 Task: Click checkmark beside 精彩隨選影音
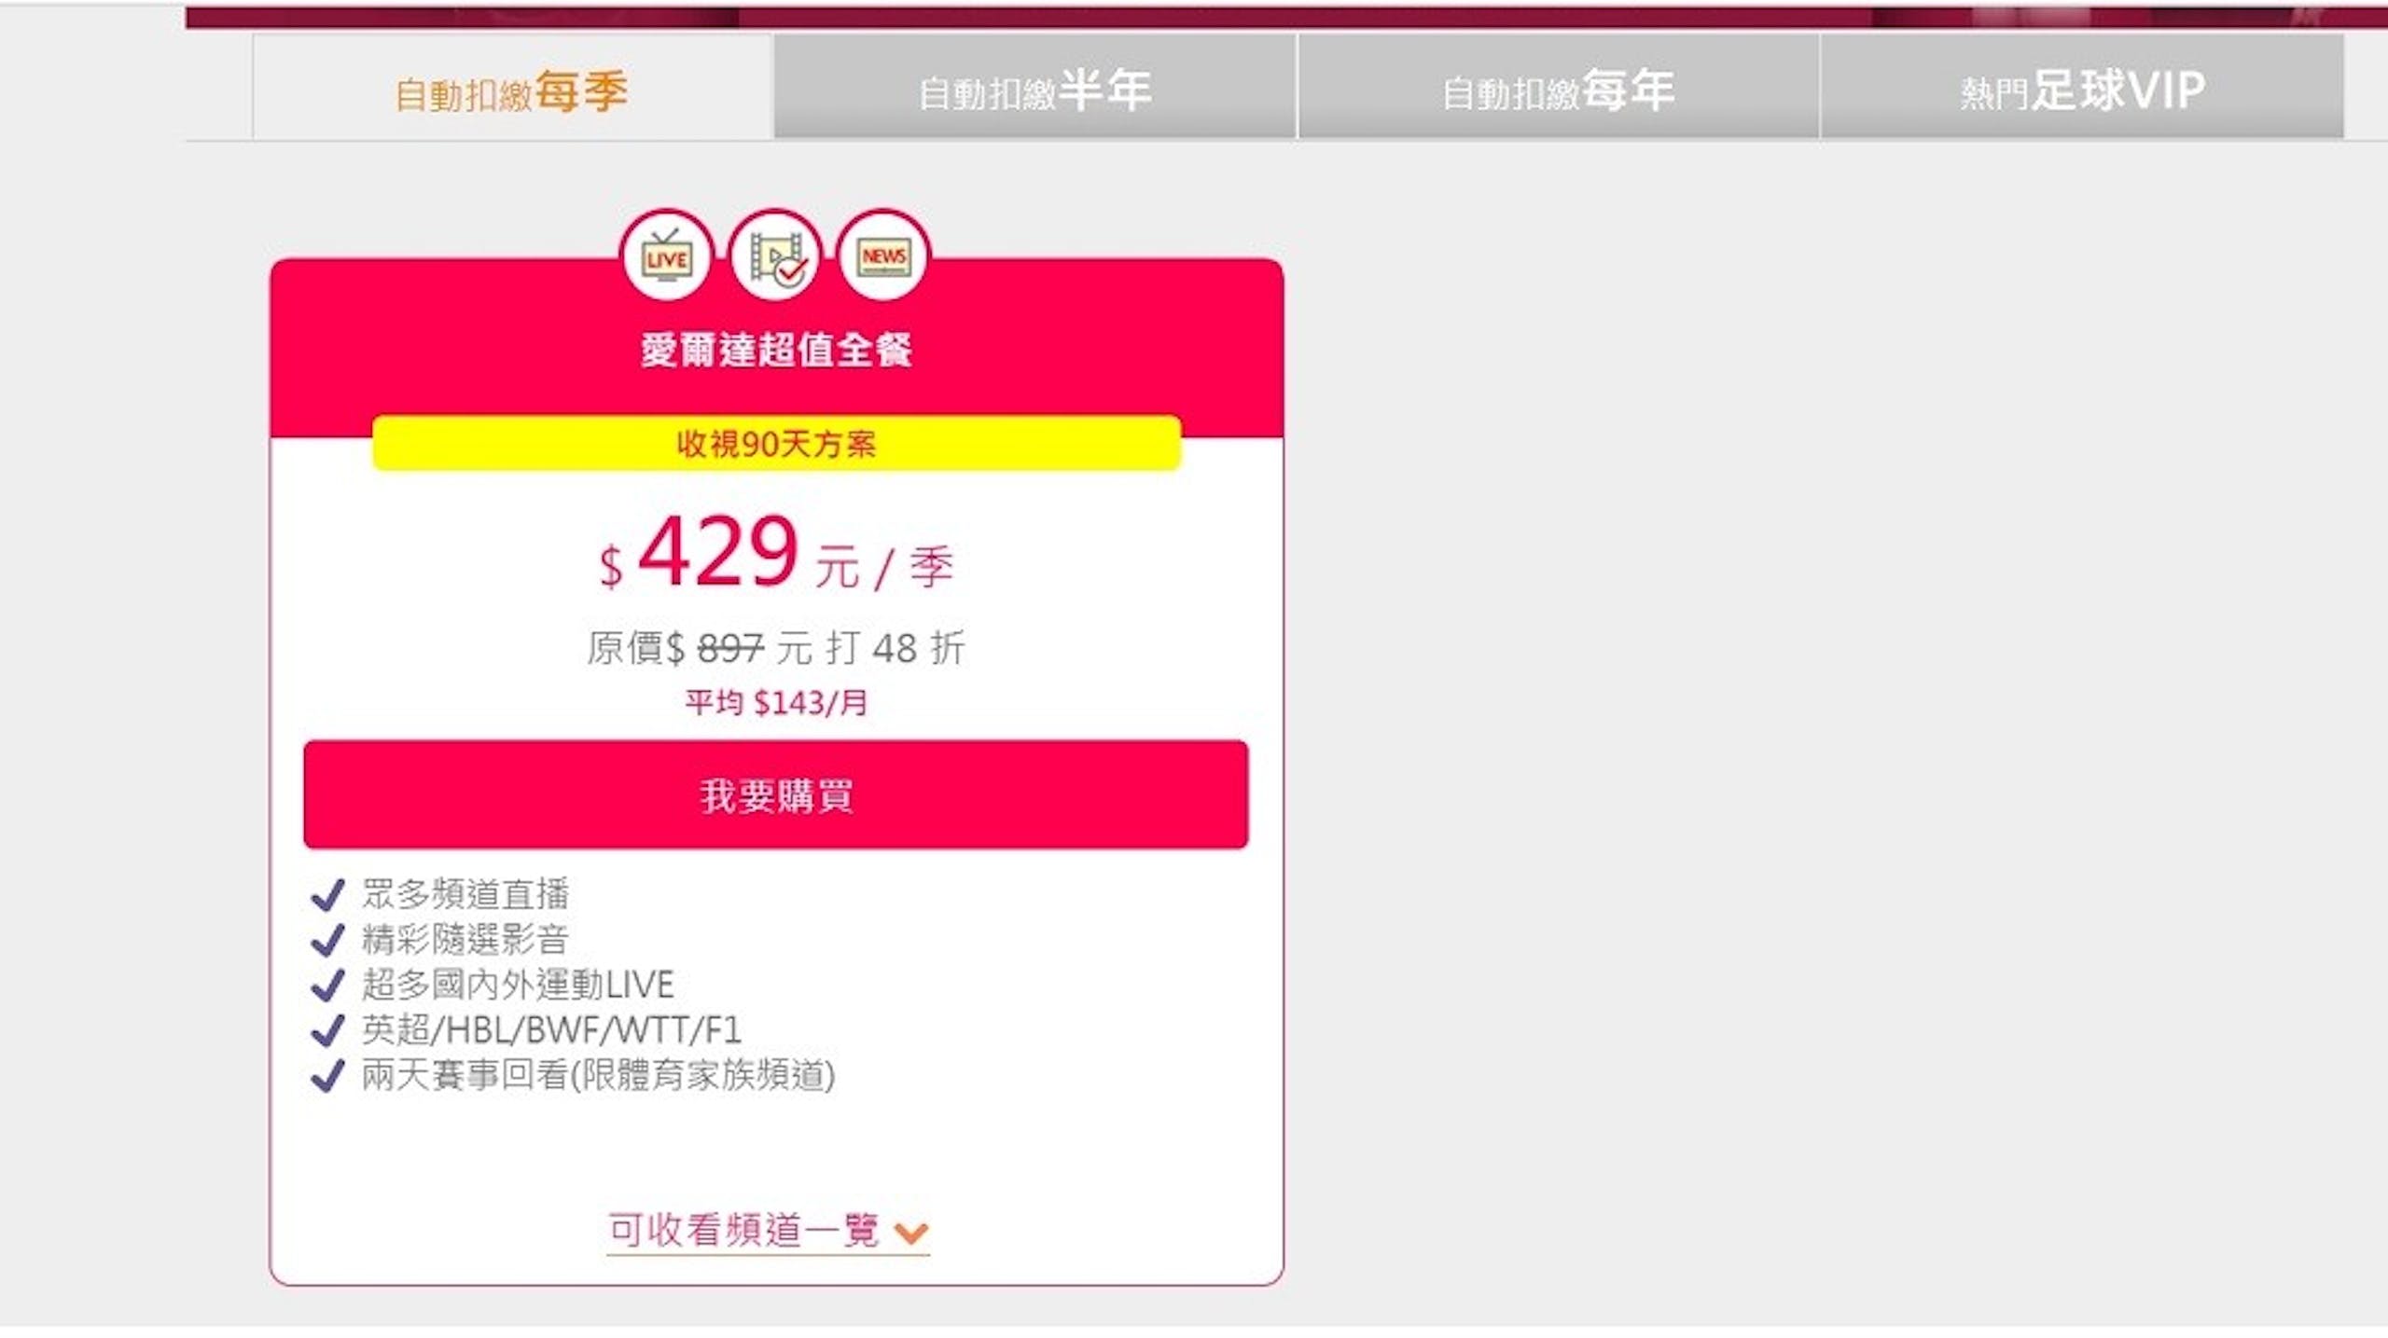click(x=327, y=940)
